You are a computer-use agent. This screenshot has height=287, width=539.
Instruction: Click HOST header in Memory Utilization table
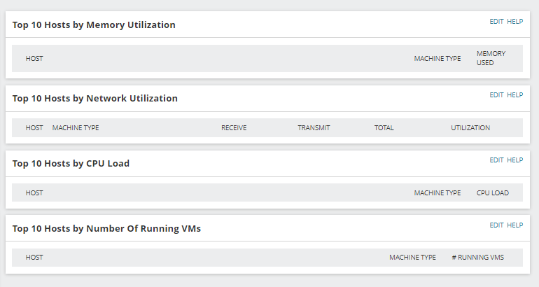(x=34, y=58)
